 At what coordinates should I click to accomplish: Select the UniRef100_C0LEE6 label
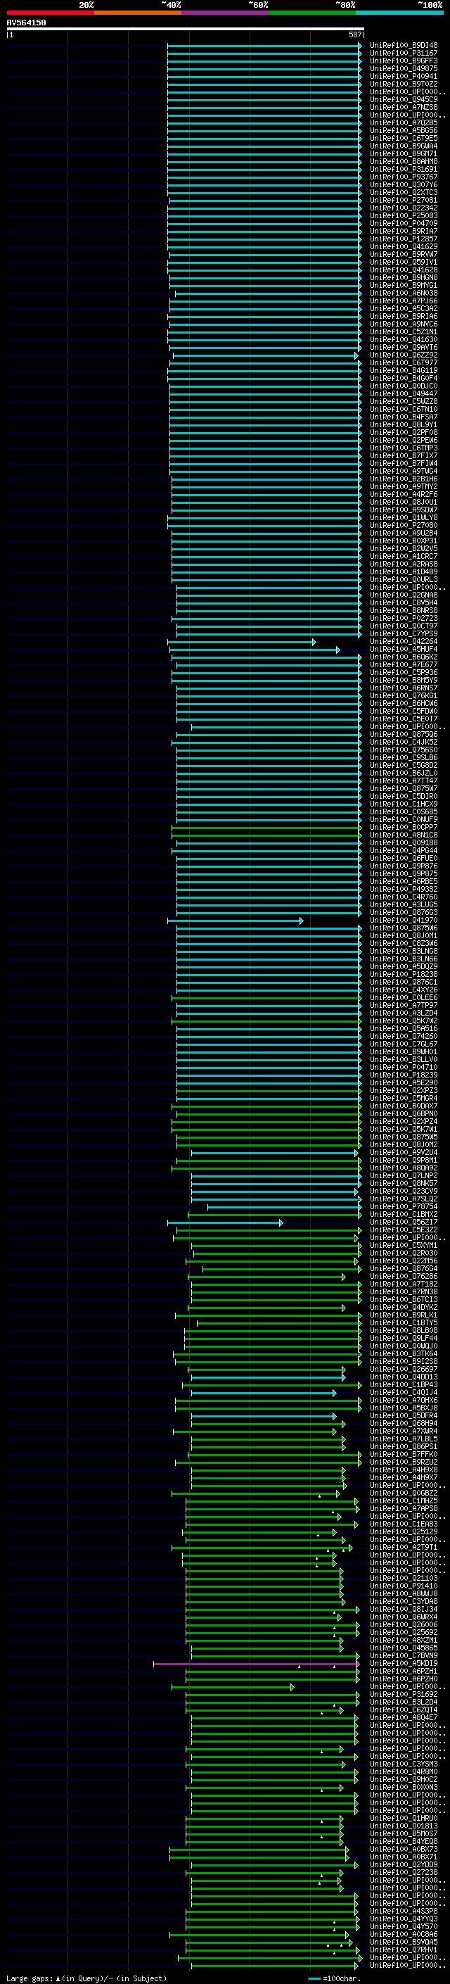coord(404,997)
